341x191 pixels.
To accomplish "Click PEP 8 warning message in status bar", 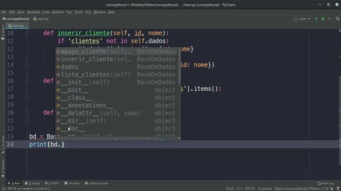I will [29, 189].
